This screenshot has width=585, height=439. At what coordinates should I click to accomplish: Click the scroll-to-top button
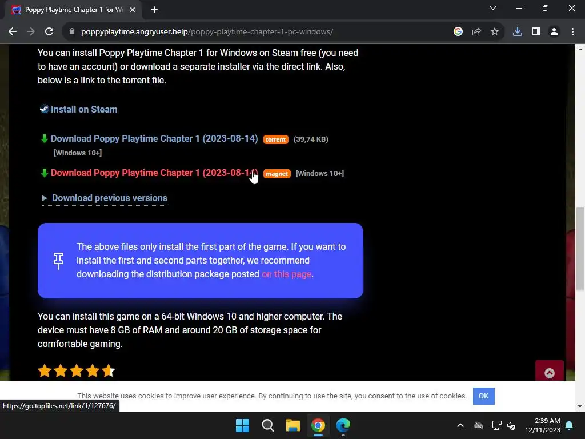click(550, 371)
